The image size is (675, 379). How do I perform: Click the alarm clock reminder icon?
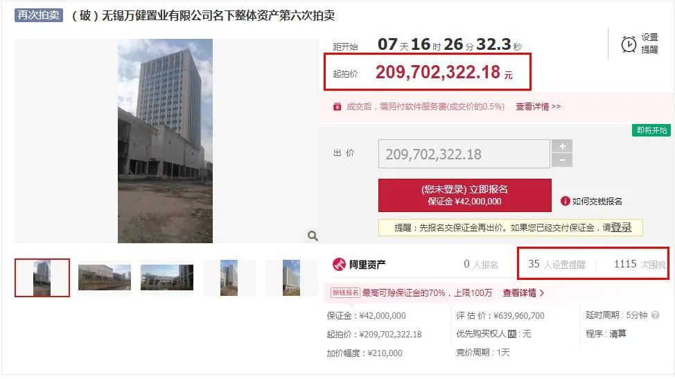click(629, 44)
